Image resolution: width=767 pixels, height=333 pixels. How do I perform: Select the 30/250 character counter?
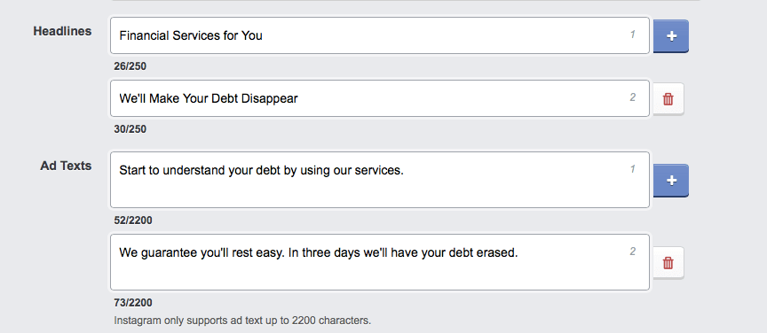click(x=130, y=129)
